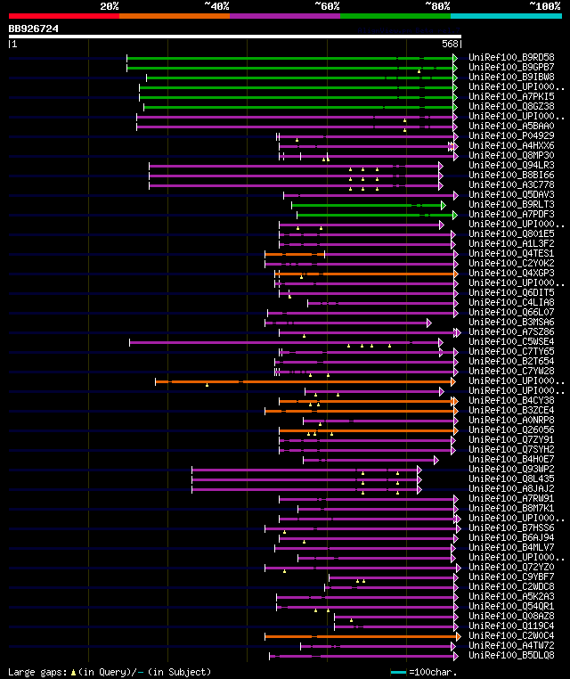Select the UniRef100_A4TW72 label
Viewport: 570px width, 679px height.
pyautogui.click(x=511, y=646)
